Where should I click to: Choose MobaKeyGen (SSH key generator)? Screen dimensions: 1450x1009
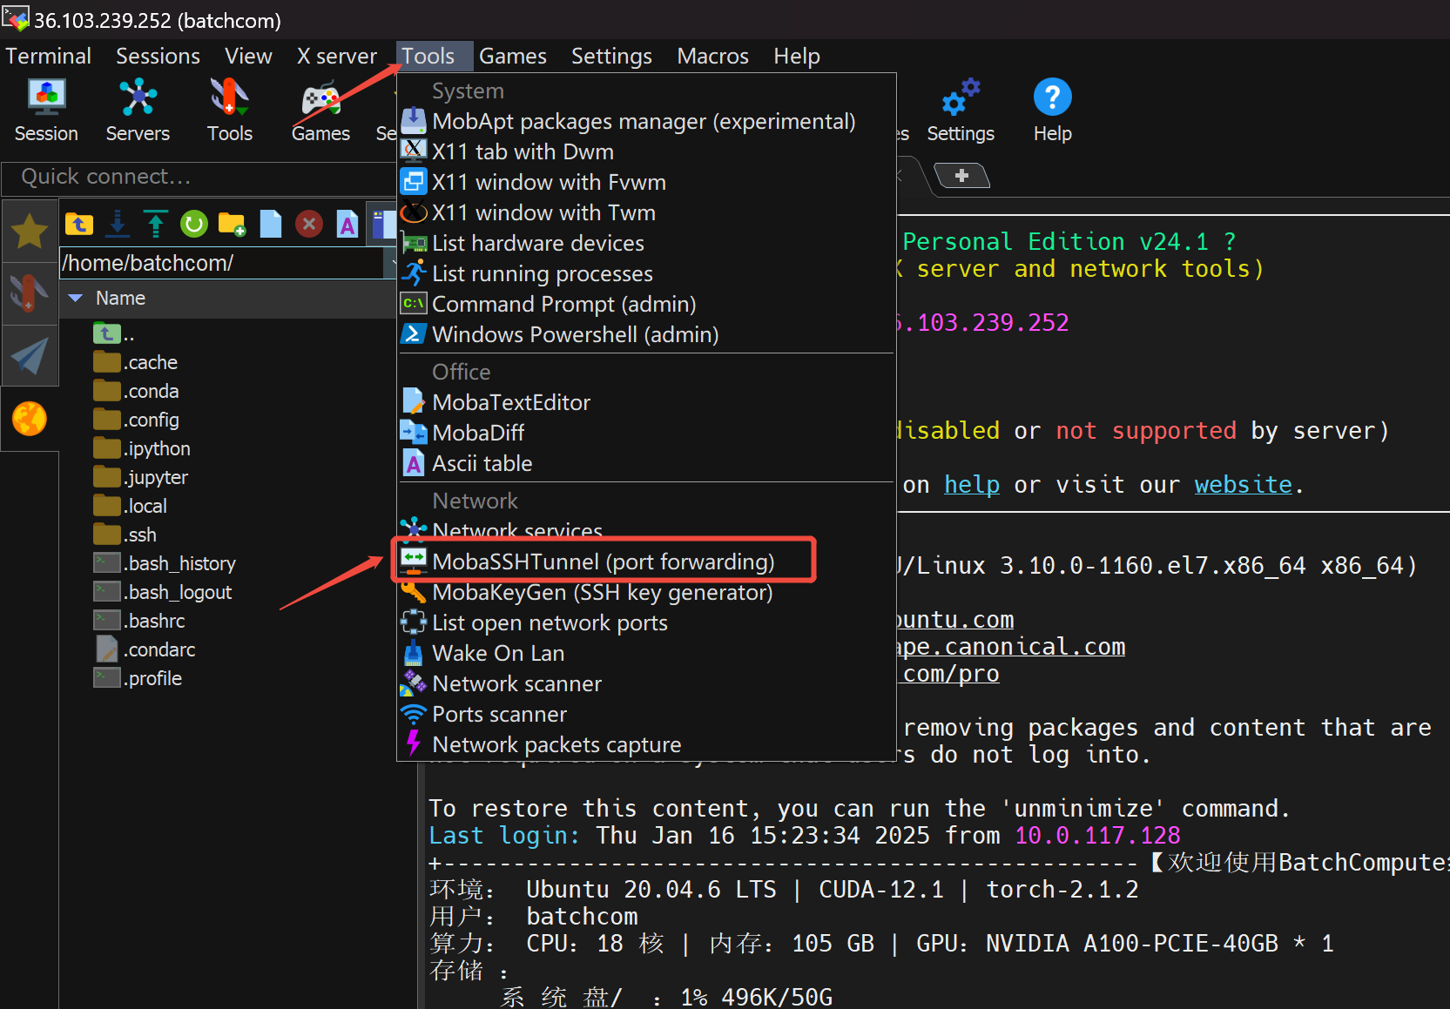[602, 592]
